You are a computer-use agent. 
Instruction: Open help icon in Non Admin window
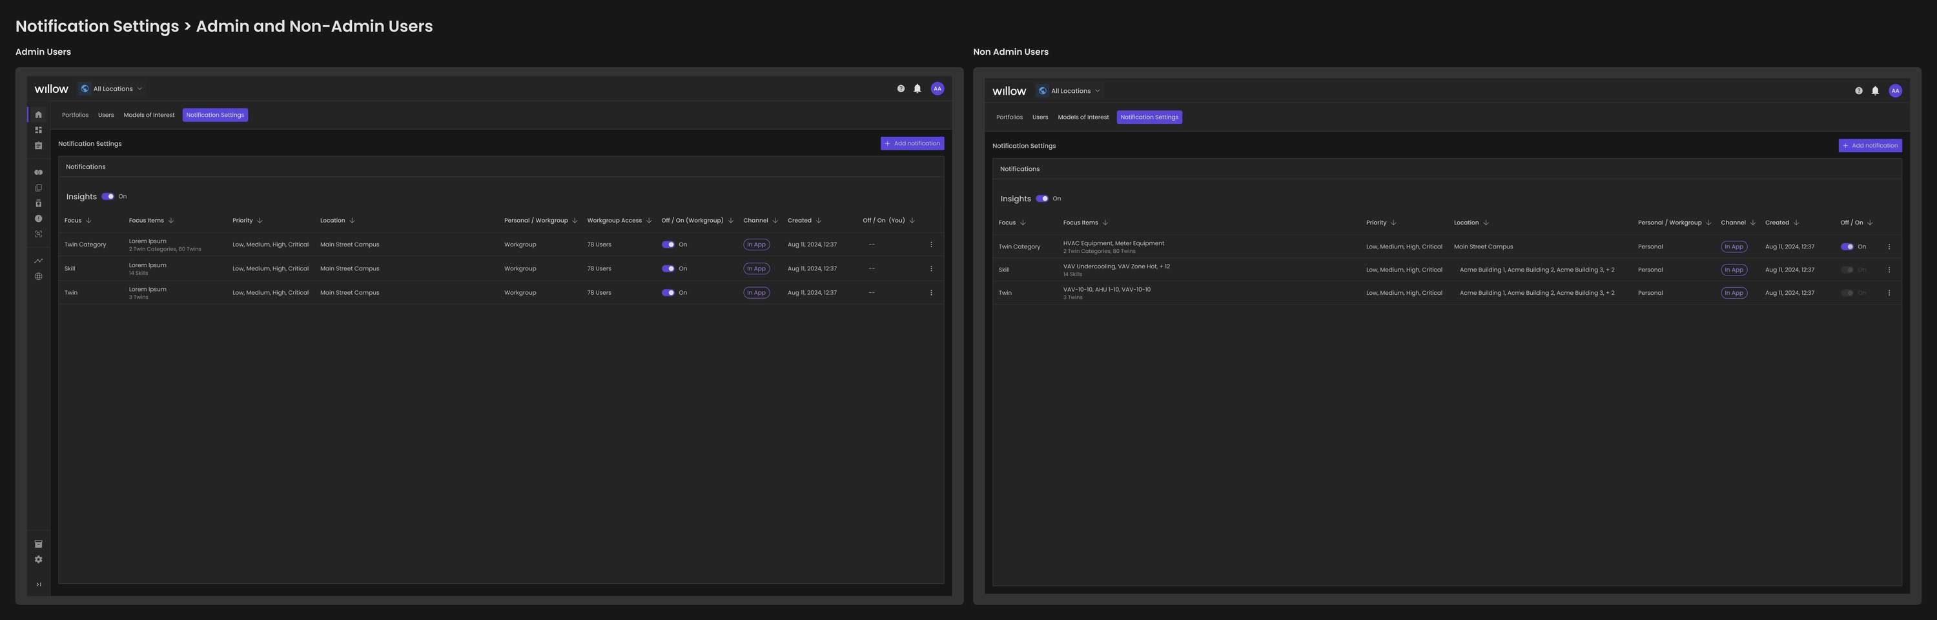1859,91
